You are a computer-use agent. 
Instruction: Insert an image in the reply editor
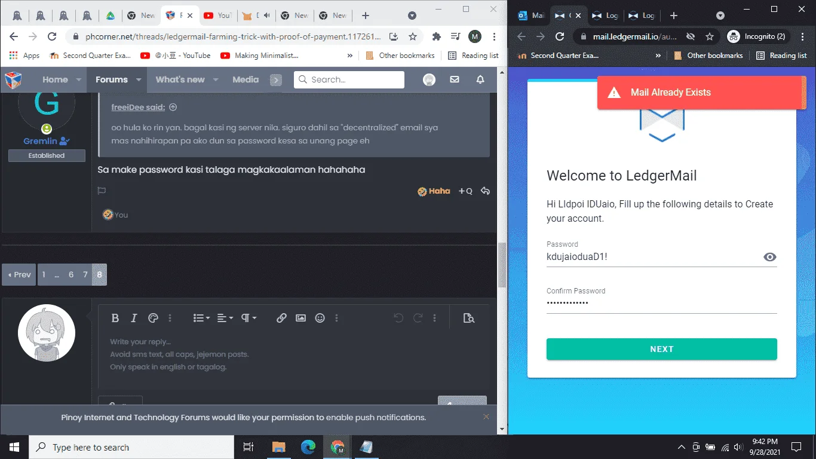(300, 318)
